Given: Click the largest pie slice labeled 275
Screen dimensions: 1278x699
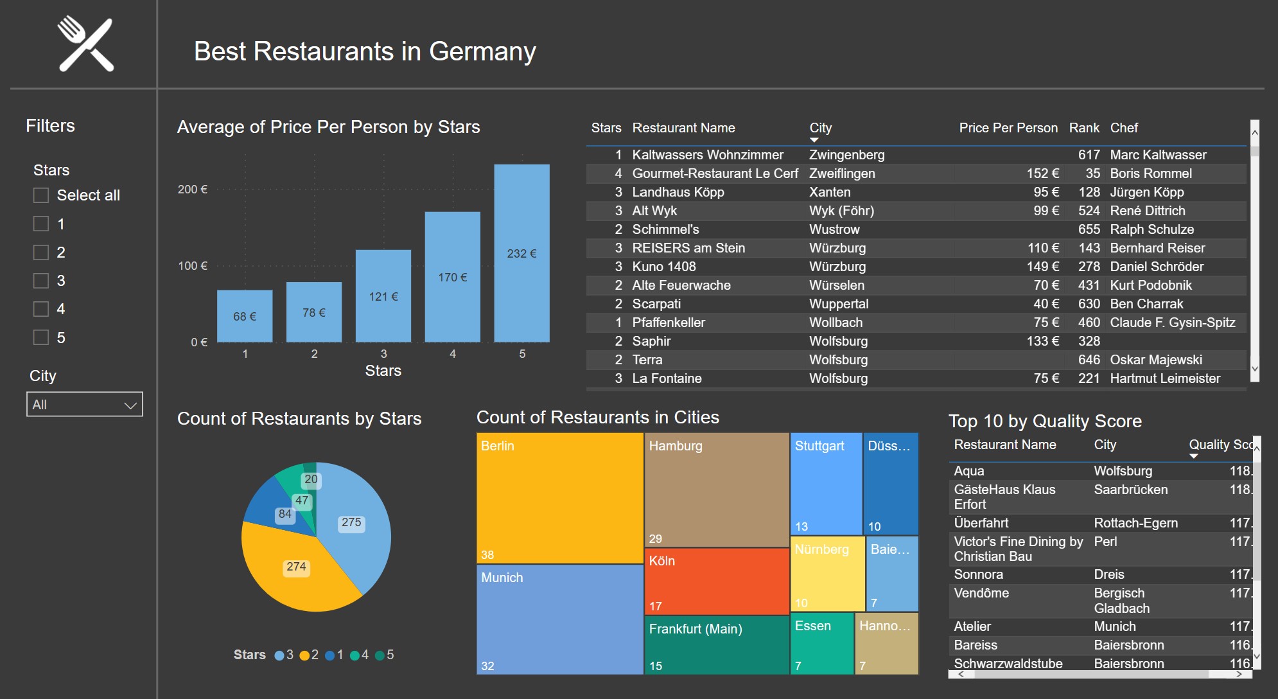Looking at the screenshot, I should pyautogui.click(x=351, y=524).
